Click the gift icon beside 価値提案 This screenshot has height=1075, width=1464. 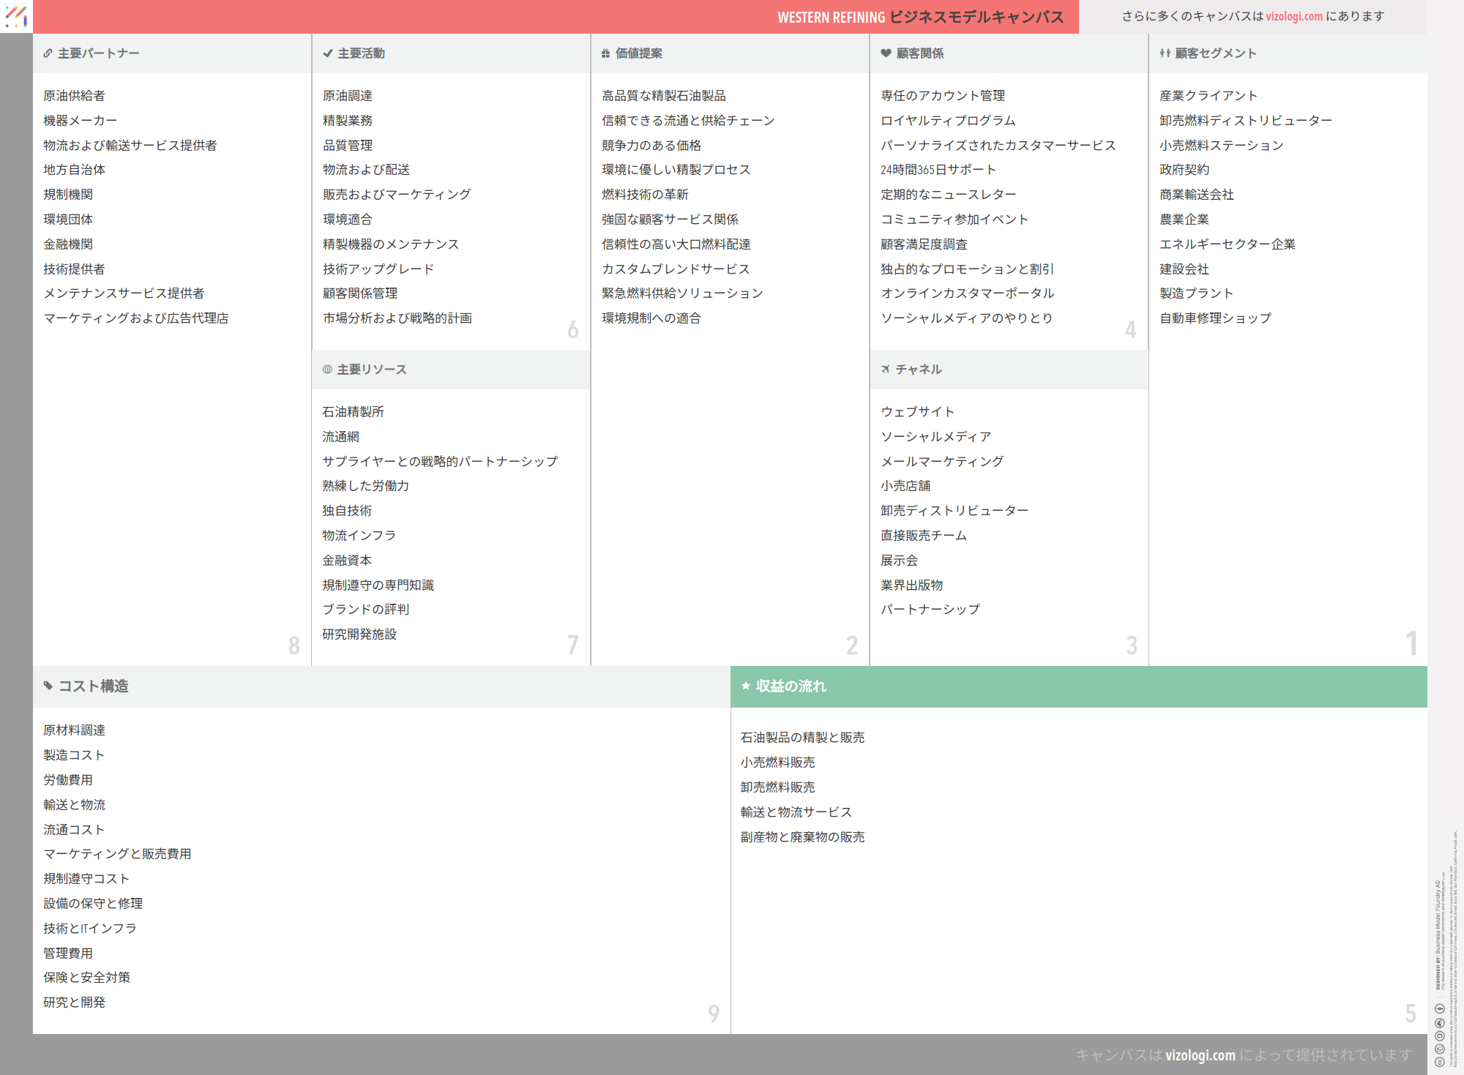coord(605,53)
